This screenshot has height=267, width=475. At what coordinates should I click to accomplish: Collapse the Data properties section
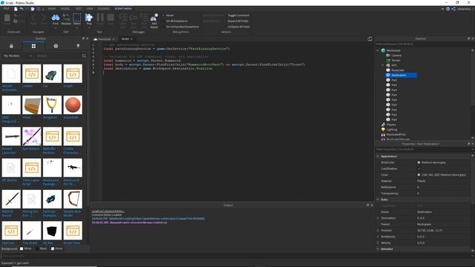378,200
